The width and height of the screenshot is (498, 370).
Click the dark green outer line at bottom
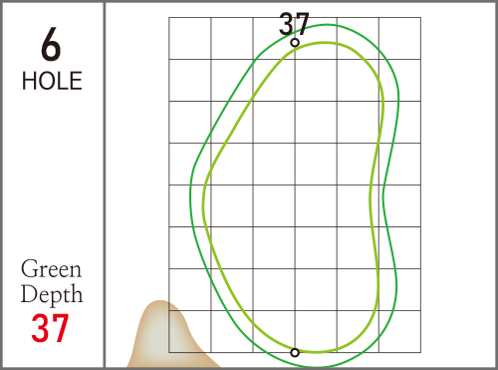pyautogui.click(x=317, y=367)
